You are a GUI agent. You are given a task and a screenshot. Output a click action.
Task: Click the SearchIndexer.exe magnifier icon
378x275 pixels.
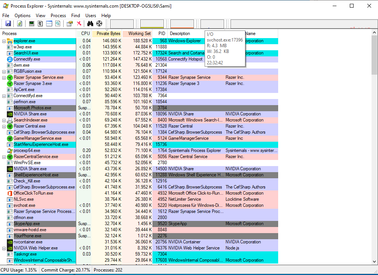[10, 120]
